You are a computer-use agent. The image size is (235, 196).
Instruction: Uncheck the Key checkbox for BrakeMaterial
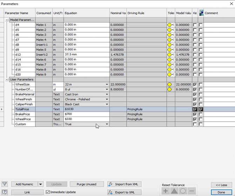click(x=195, y=94)
